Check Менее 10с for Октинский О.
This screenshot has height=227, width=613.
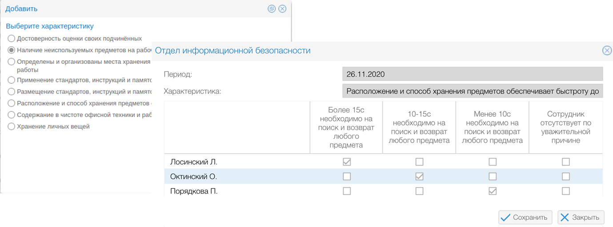click(x=493, y=176)
